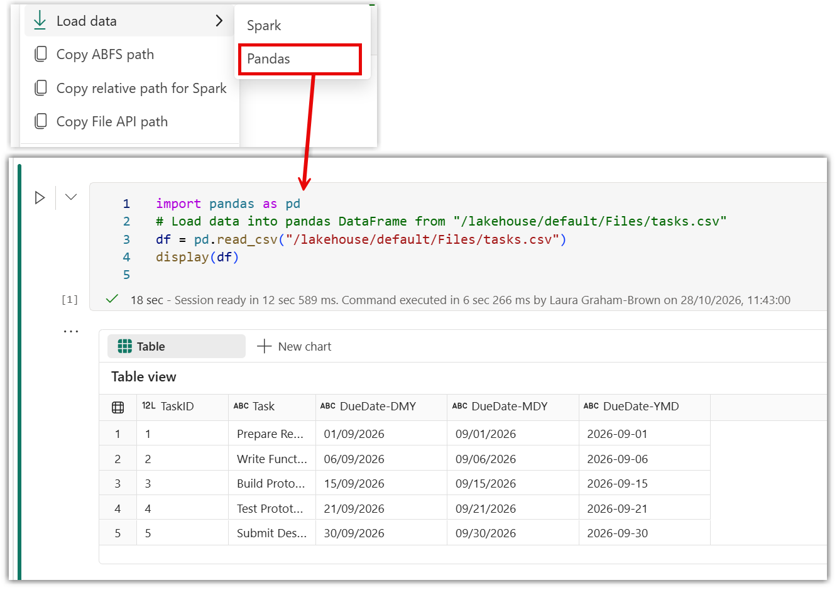This screenshot has height=590, width=837.
Task: Click the 12L type icon on TaskID column
Action: 148,406
